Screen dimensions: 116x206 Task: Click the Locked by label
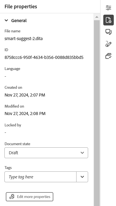pos(13,125)
